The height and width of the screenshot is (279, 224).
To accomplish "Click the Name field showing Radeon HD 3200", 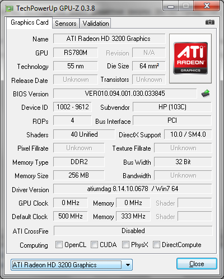I will [109, 39].
